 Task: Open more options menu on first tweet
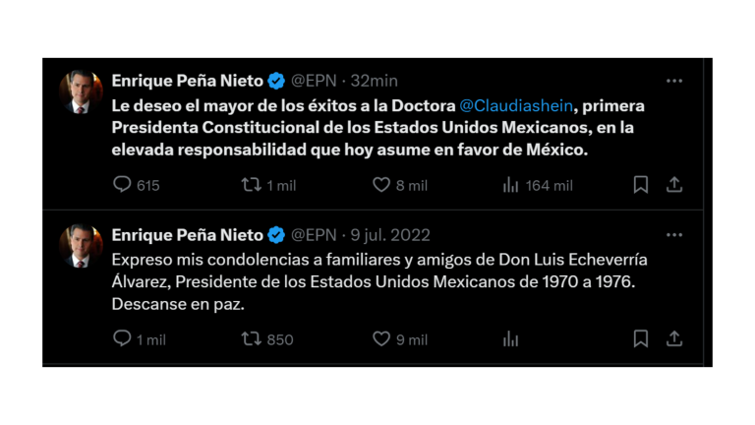point(673,81)
